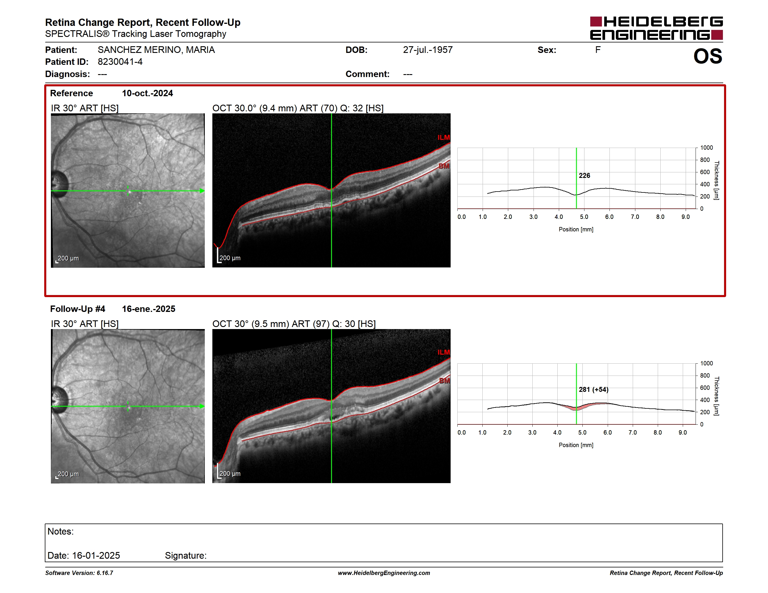
Task: Open the Reference IR fundus image
Action: (128, 190)
